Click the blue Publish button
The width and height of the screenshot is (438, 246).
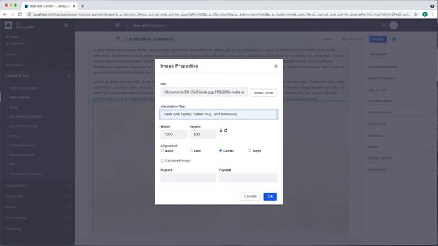(x=378, y=40)
